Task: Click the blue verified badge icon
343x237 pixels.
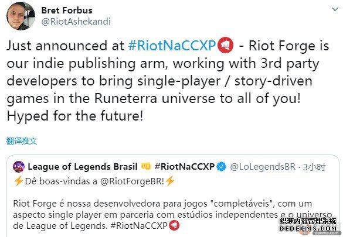Action: (x=222, y=167)
